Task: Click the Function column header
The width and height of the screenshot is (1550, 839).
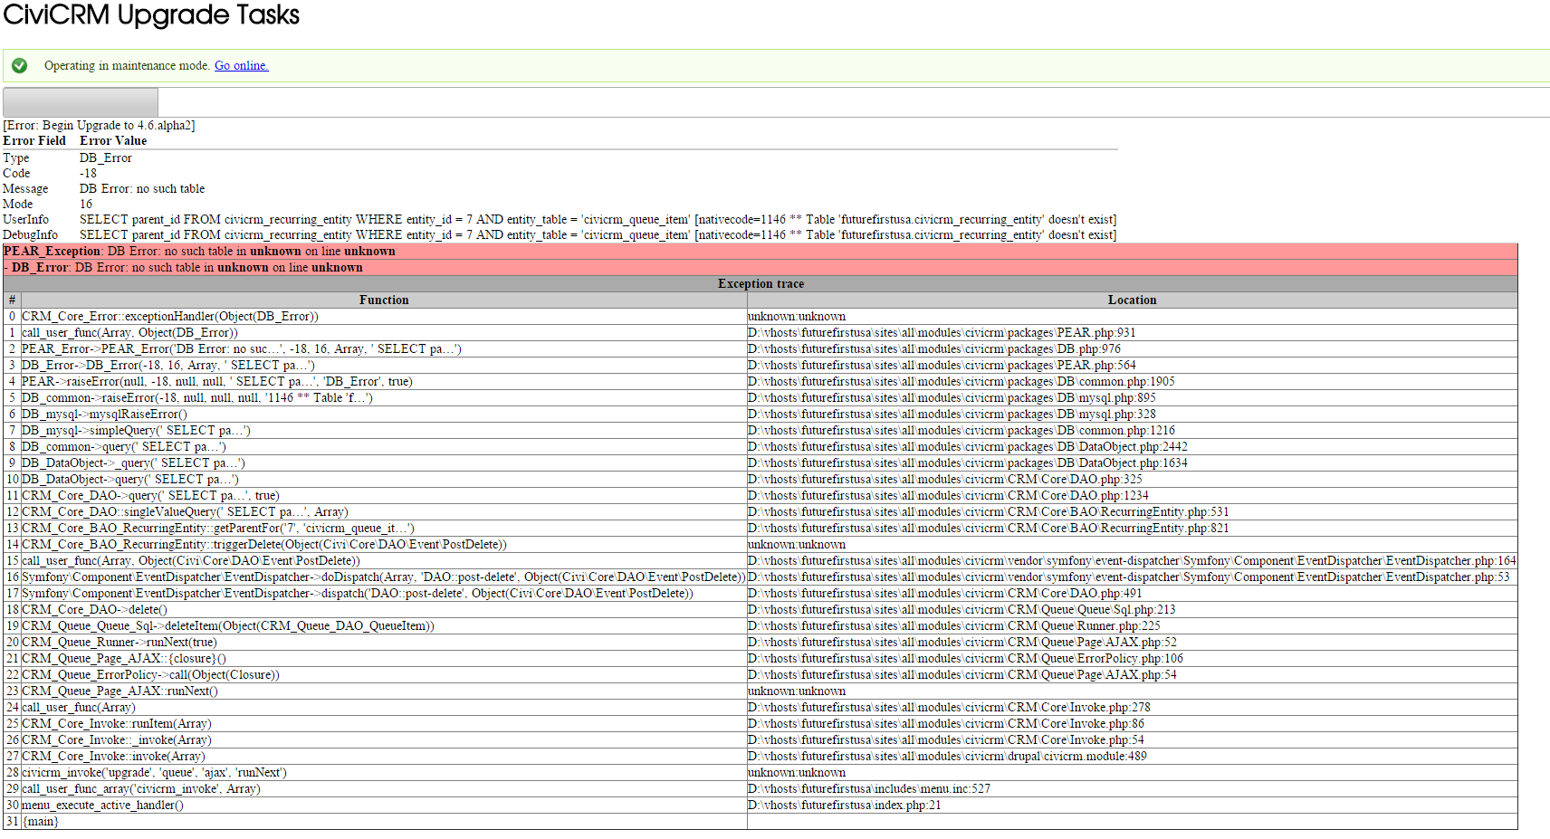Action: (x=384, y=300)
